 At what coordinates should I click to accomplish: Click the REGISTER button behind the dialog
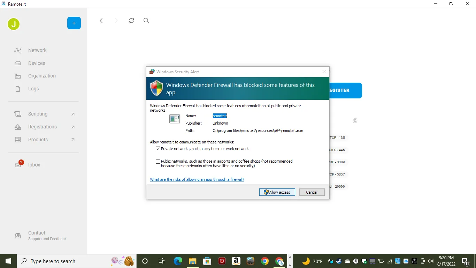pyautogui.click(x=346, y=90)
